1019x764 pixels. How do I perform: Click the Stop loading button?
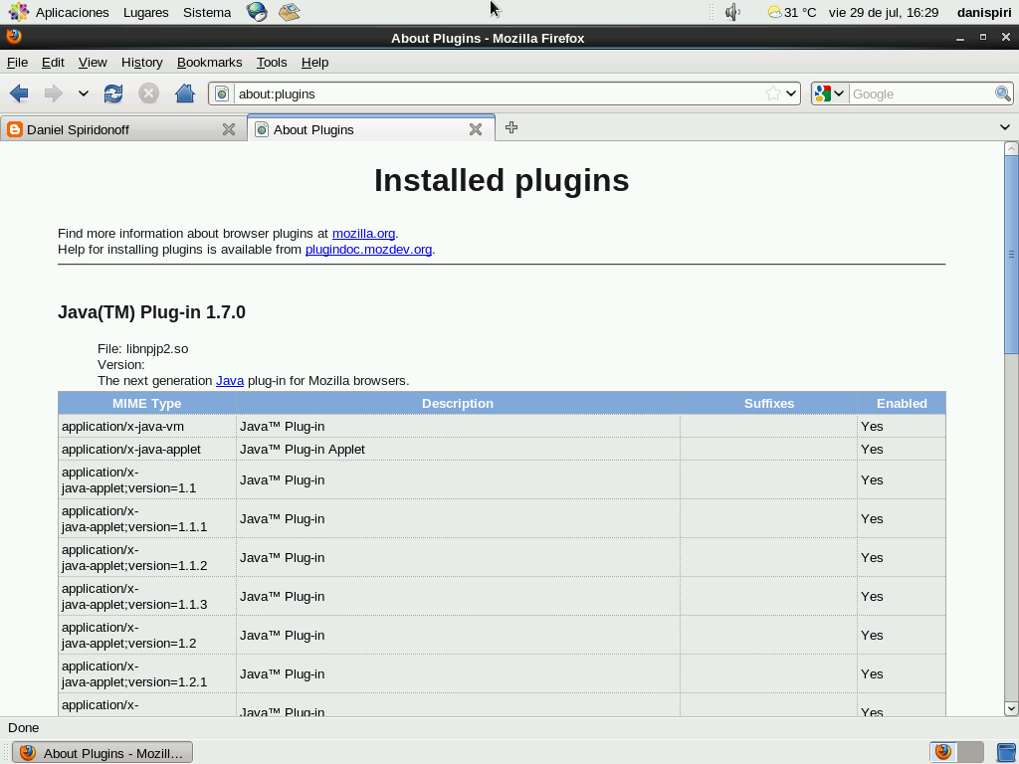pos(149,93)
